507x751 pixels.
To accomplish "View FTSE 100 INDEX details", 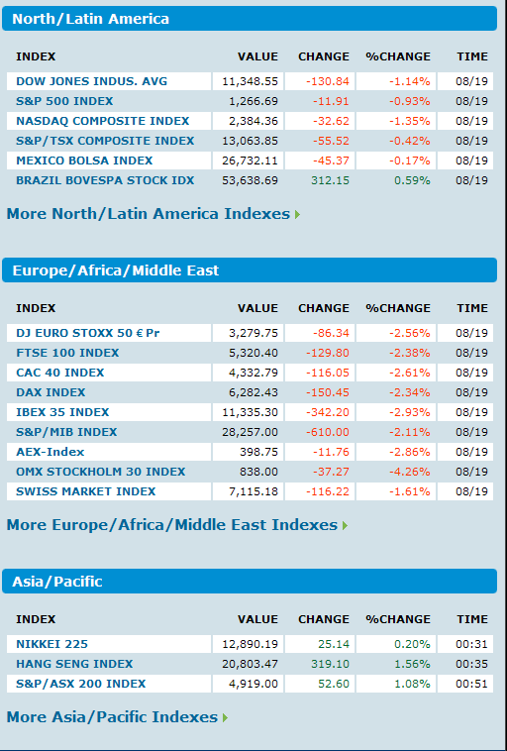I will 67,353.
